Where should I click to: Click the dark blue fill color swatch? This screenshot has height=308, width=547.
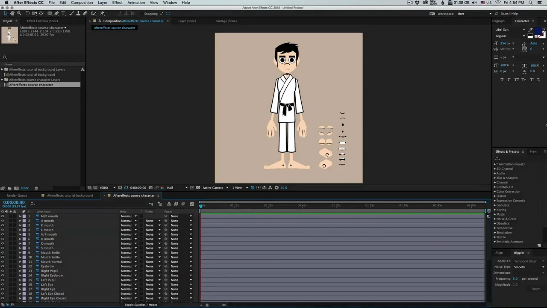click(538, 31)
